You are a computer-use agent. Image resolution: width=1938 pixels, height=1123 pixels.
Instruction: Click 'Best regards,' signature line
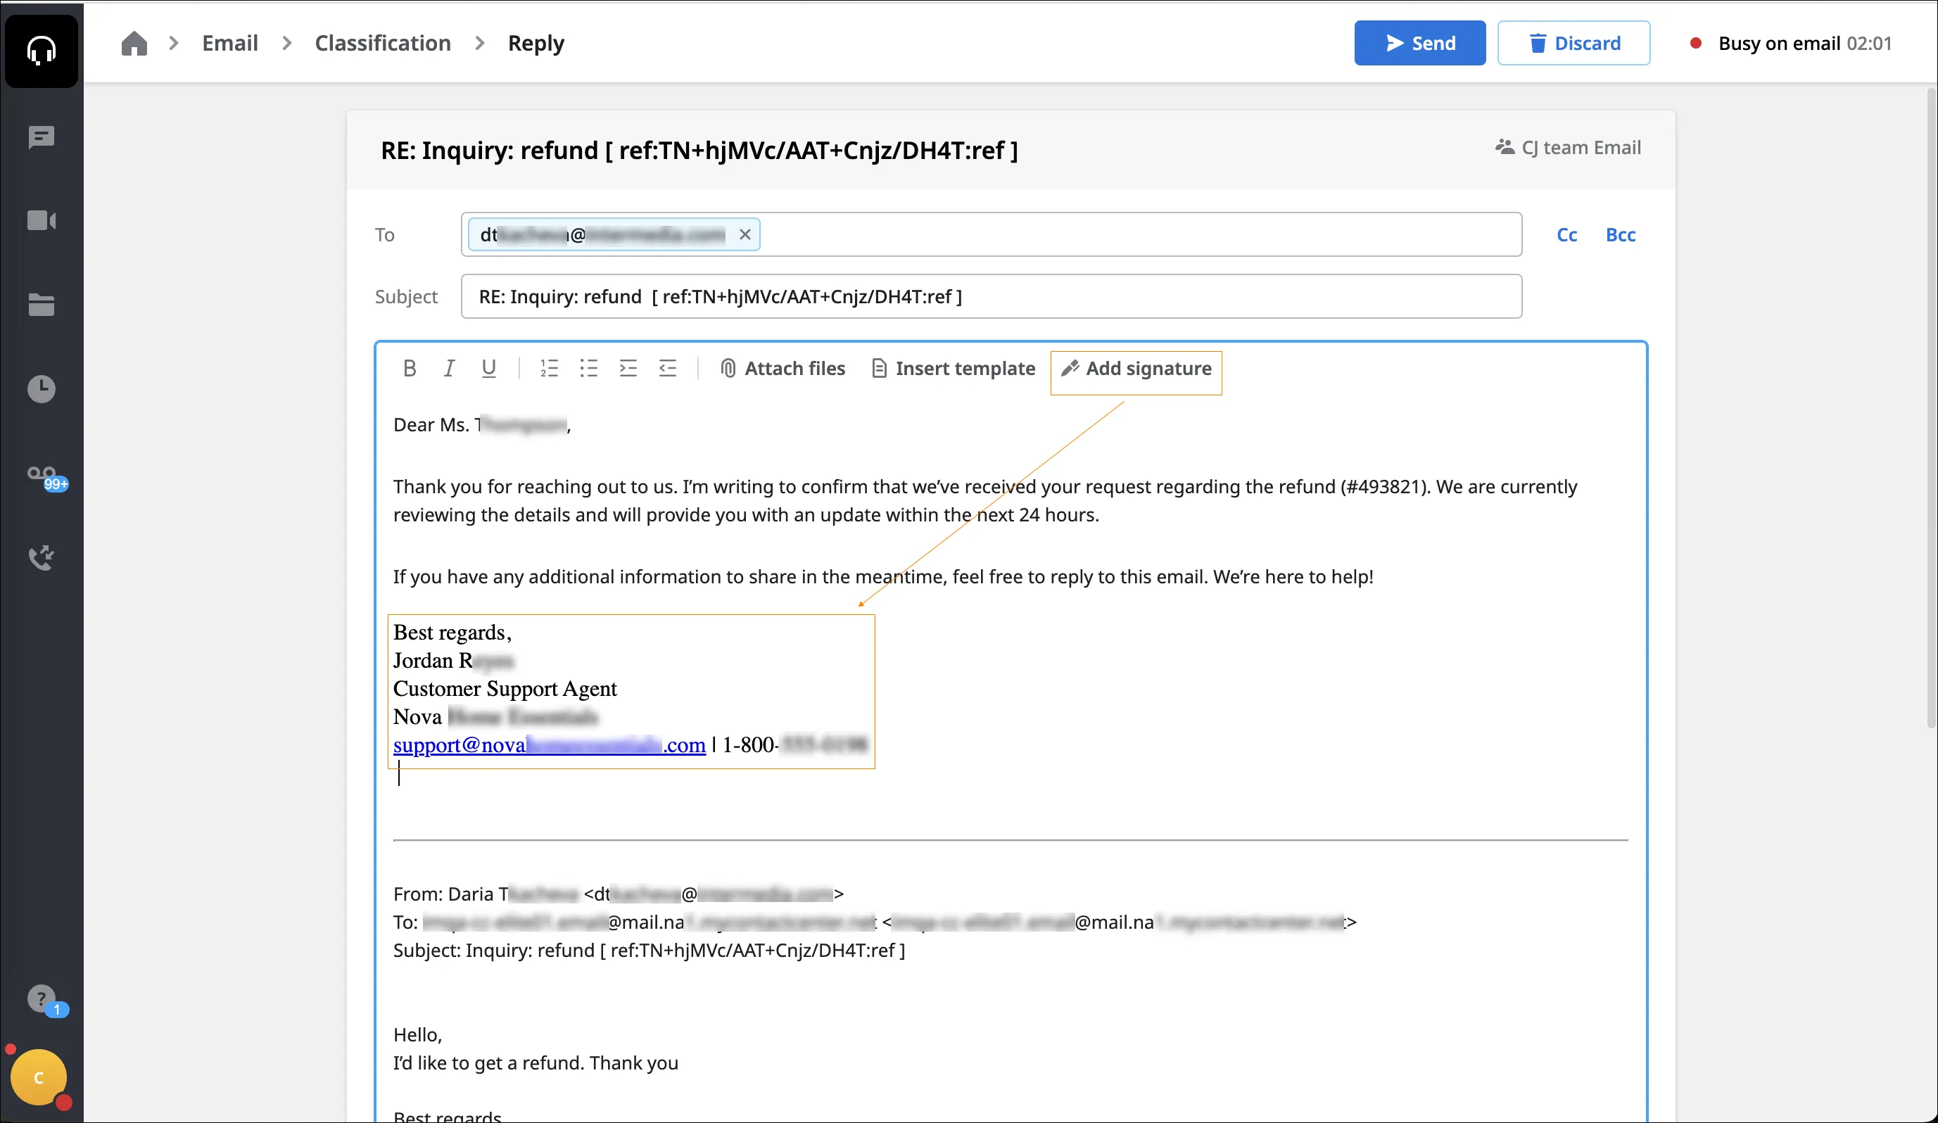[452, 633]
